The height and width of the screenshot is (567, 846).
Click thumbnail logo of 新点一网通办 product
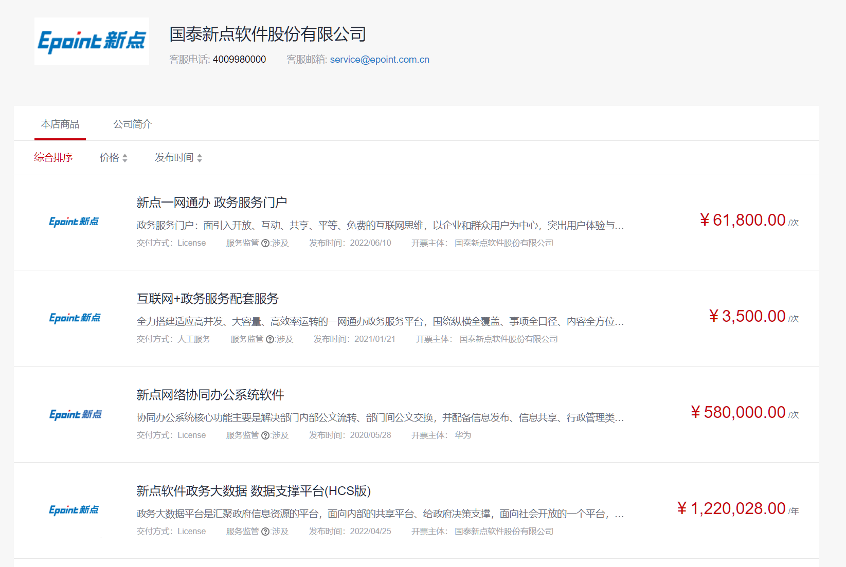(74, 222)
